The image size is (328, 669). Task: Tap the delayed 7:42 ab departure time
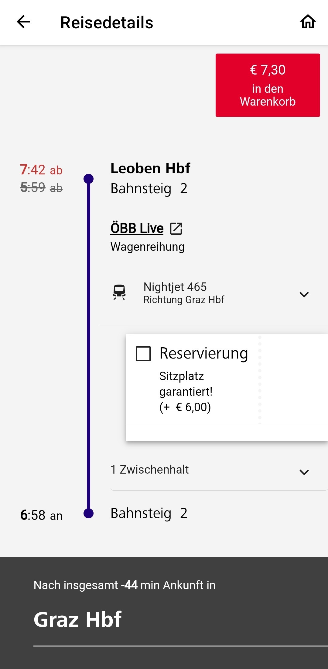(x=41, y=170)
